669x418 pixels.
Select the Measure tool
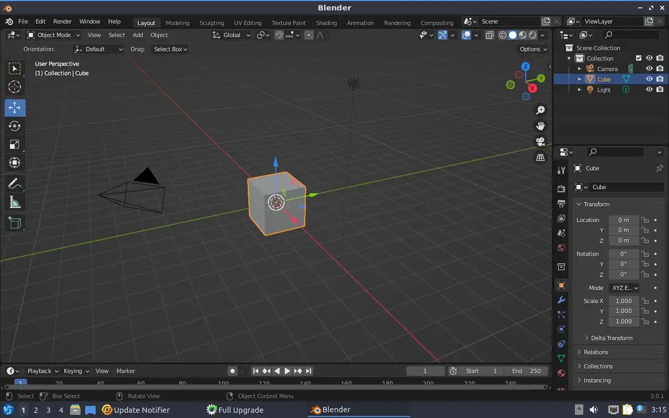(15, 202)
